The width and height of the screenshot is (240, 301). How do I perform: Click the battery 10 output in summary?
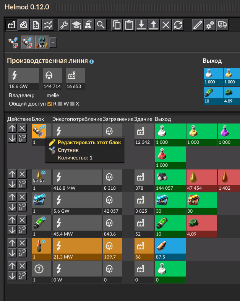tap(213, 96)
